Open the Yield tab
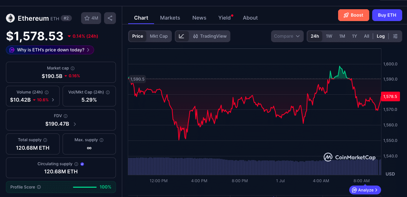This screenshot has width=407, height=197. point(224,18)
